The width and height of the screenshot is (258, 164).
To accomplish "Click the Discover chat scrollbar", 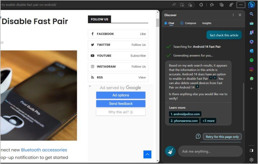I will pos(243,107).
